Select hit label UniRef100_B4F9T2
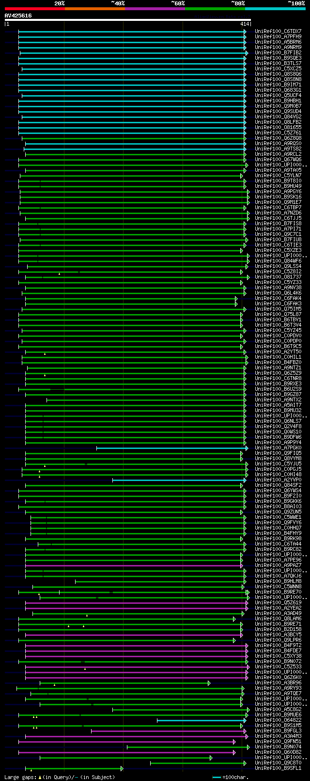The width and height of the screenshot is (310, 781). pos(278,645)
